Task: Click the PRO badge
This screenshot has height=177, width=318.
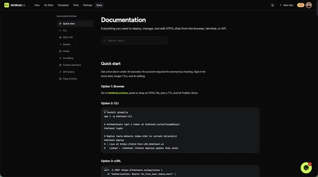Action: tap(301, 5)
